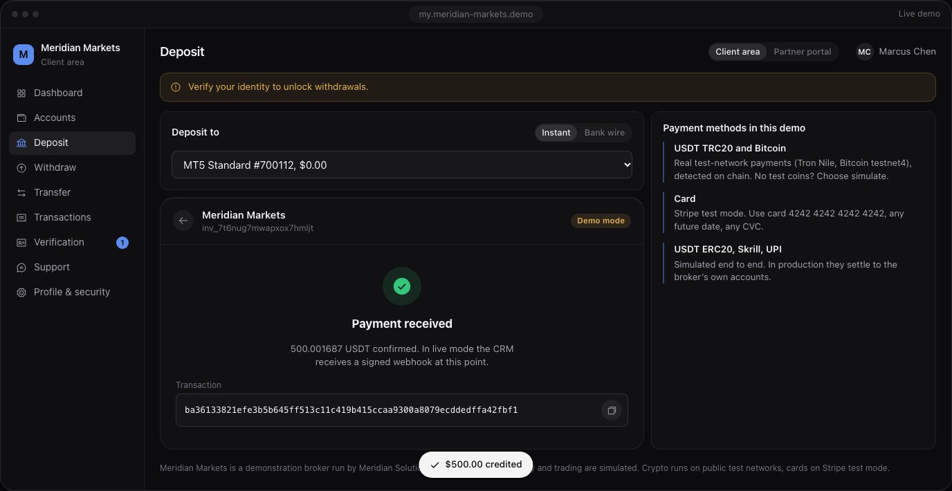This screenshot has width=952, height=491.
Task: Click the Payment received heading
Action: click(x=402, y=324)
